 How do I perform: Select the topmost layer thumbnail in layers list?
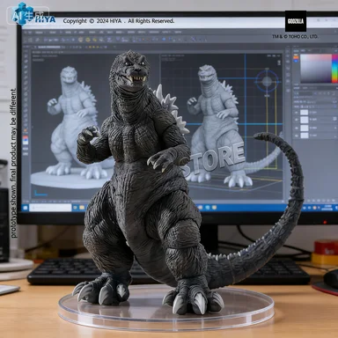(305, 113)
